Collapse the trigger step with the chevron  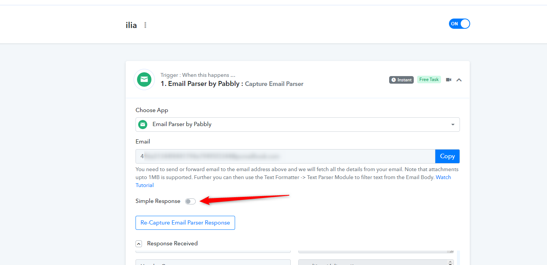459,80
